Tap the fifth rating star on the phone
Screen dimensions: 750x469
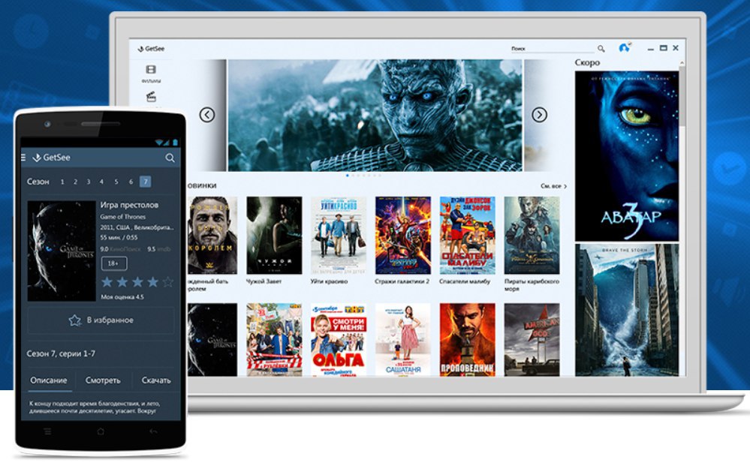[168, 282]
